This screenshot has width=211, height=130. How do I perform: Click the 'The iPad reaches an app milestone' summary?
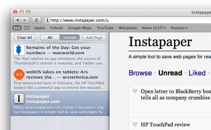pyautogui.click(x=60, y=61)
